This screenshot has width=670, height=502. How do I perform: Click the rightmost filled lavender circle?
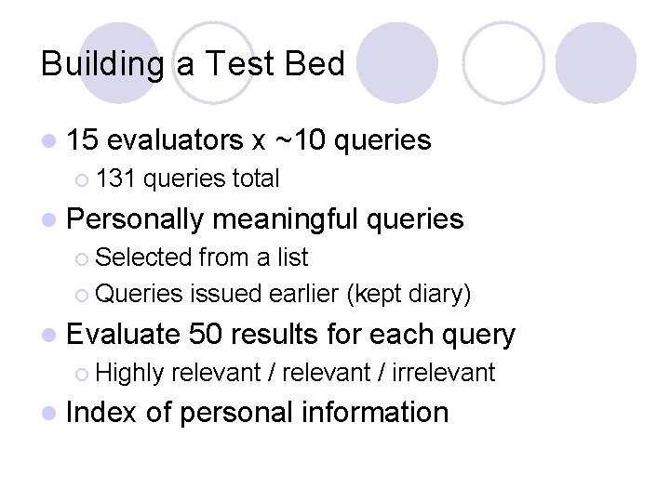click(x=596, y=63)
